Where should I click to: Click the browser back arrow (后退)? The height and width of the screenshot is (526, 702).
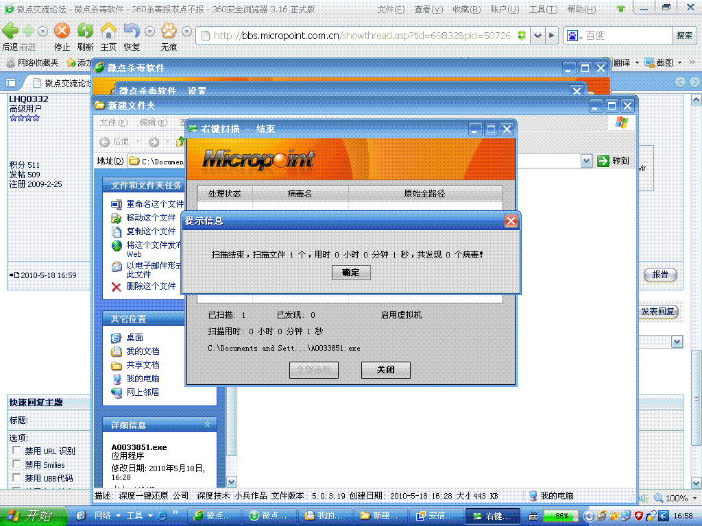click(10, 31)
